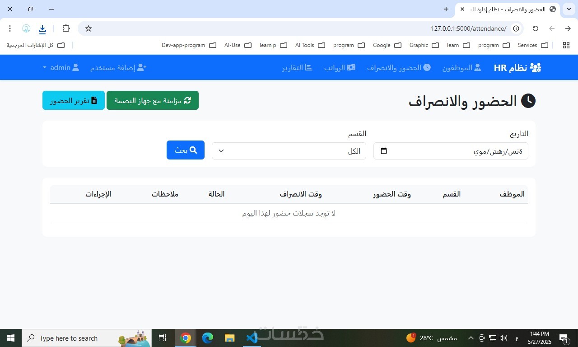Open the Dev-app-program bookmark folder

[x=189, y=45]
